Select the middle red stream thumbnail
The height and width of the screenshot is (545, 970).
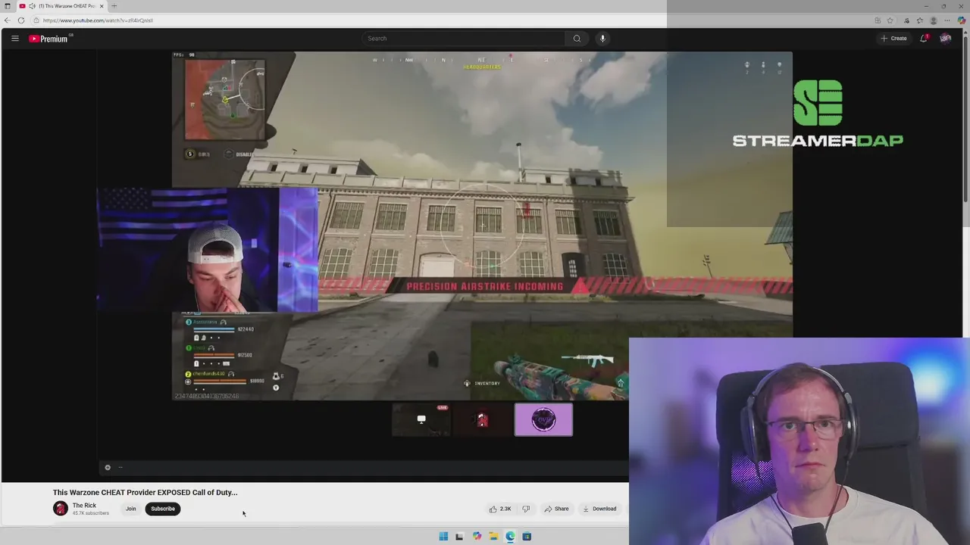[x=482, y=419]
